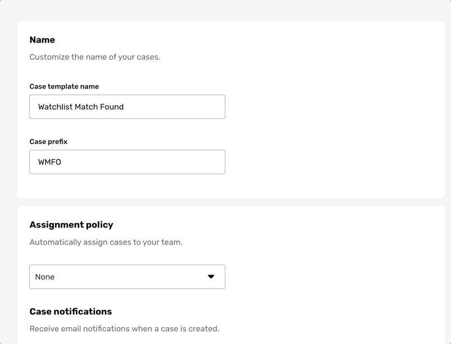
Task: Click "Customize the name of your cases." description
Action: (x=95, y=57)
